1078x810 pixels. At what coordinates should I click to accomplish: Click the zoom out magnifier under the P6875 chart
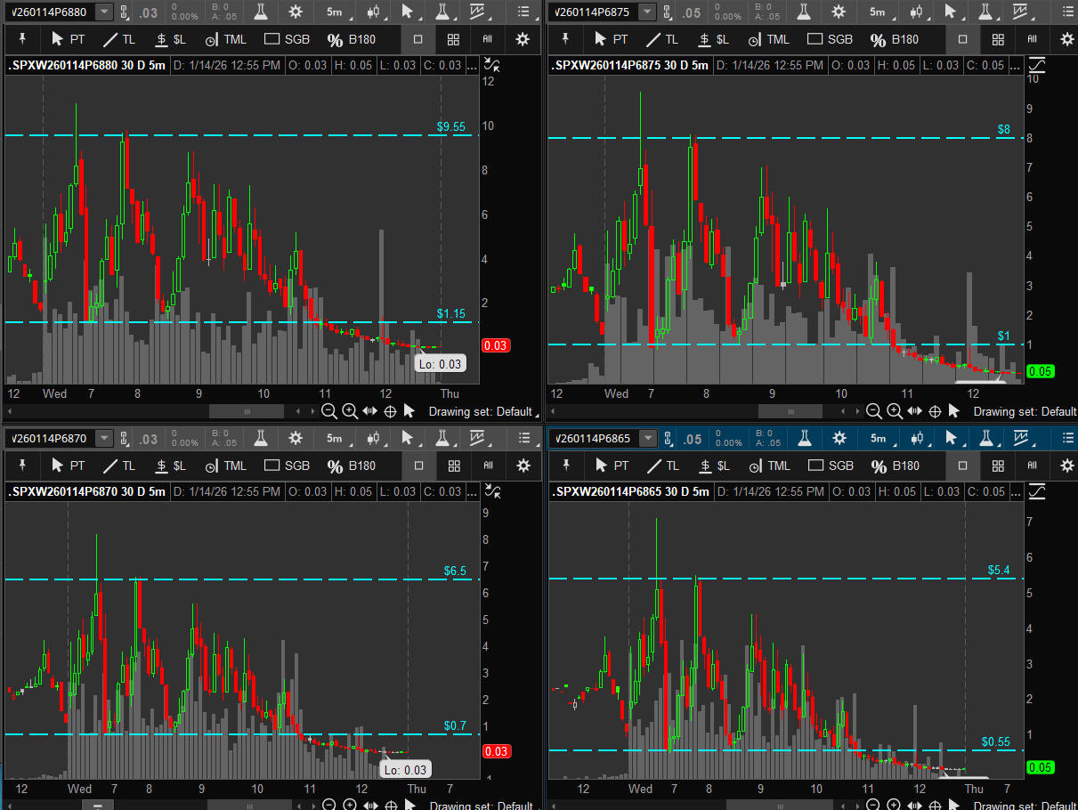(873, 411)
